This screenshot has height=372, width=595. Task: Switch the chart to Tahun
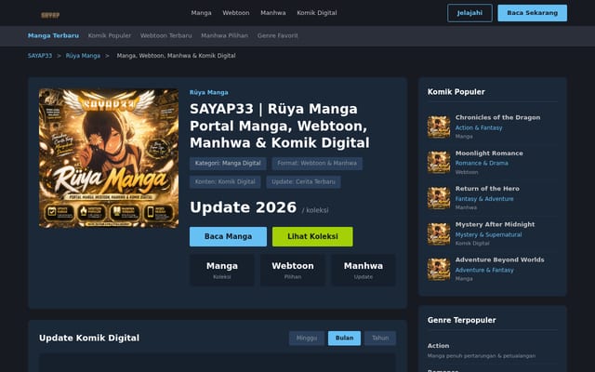point(380,339)
